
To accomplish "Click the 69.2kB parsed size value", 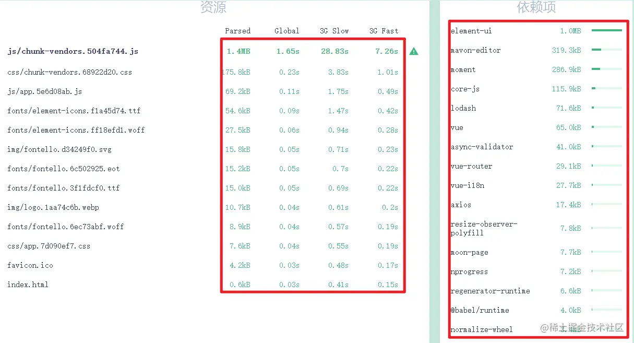I will click(238, 91).
